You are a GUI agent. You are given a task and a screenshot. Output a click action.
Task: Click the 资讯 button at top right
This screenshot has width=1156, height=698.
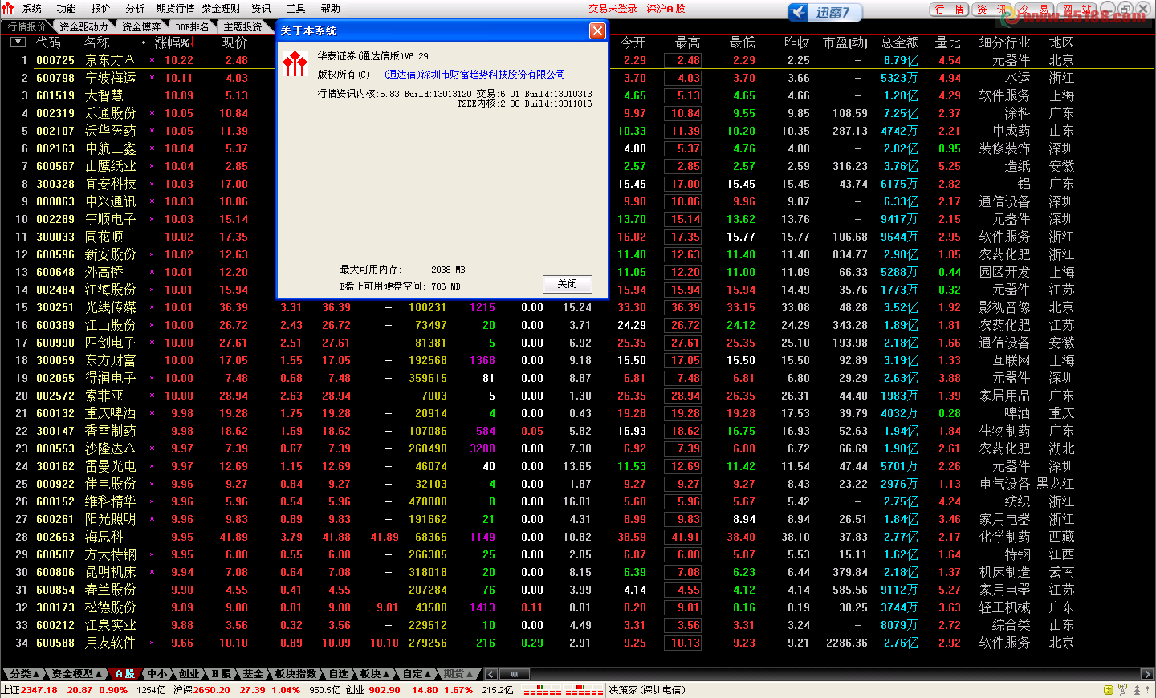[x=992, y=10]
